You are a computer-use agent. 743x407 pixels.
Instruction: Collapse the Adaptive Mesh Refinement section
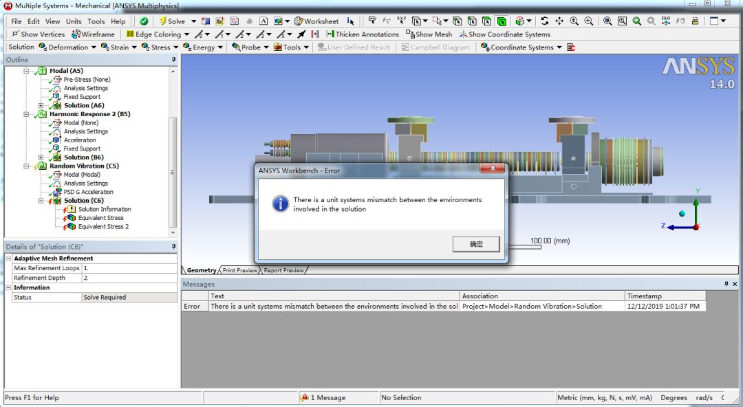[8, 258]
